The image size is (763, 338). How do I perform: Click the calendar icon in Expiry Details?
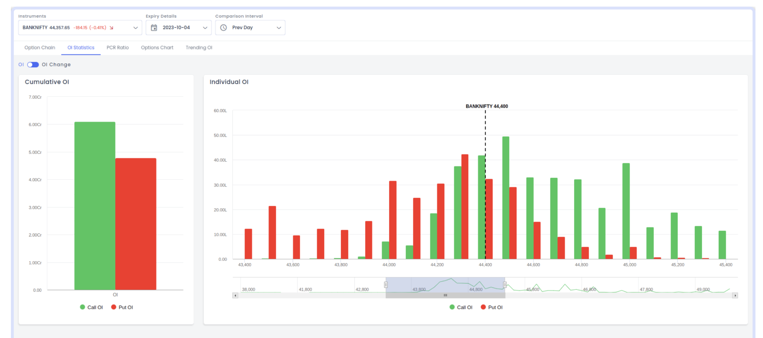154,28
